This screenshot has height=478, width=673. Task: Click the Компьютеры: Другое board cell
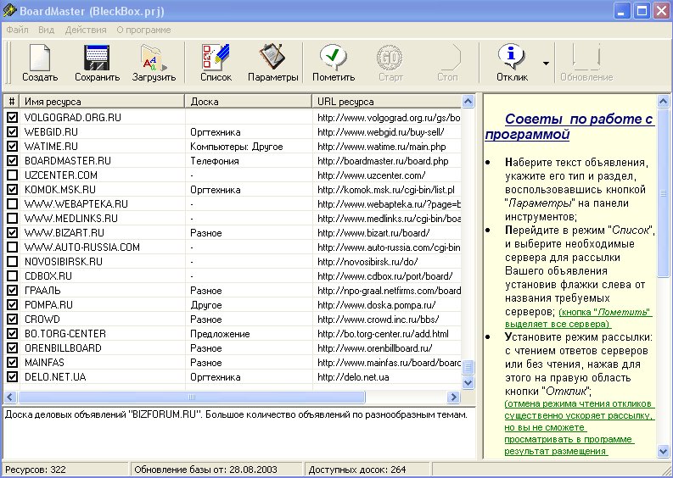(x=237, y=147)
